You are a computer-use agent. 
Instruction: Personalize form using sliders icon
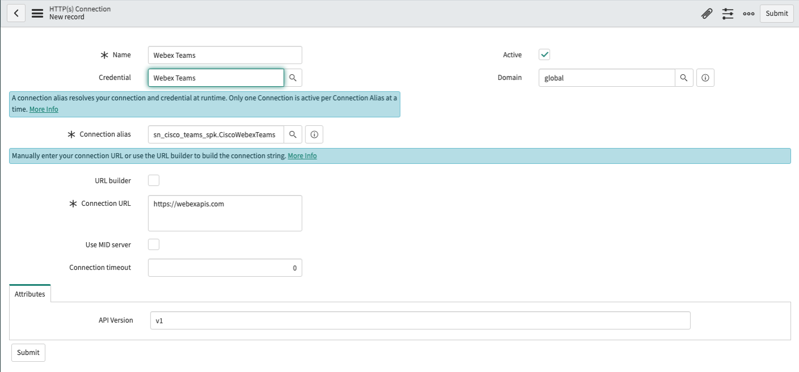tap(727, 14)
